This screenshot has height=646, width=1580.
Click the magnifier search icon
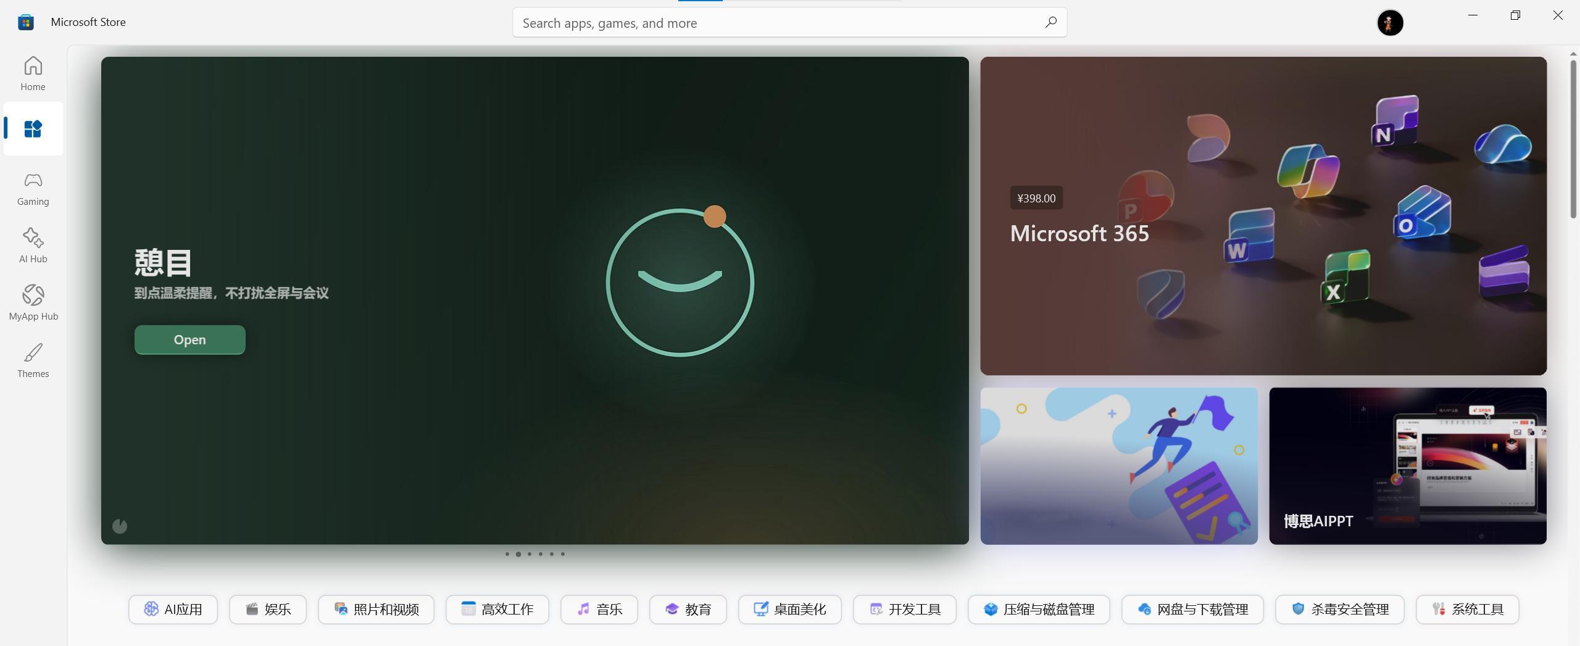[x=1050, y=22]
